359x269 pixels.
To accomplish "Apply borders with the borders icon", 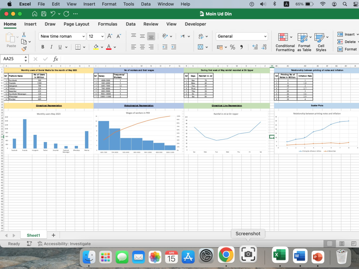I will click(x=78, y=47).
